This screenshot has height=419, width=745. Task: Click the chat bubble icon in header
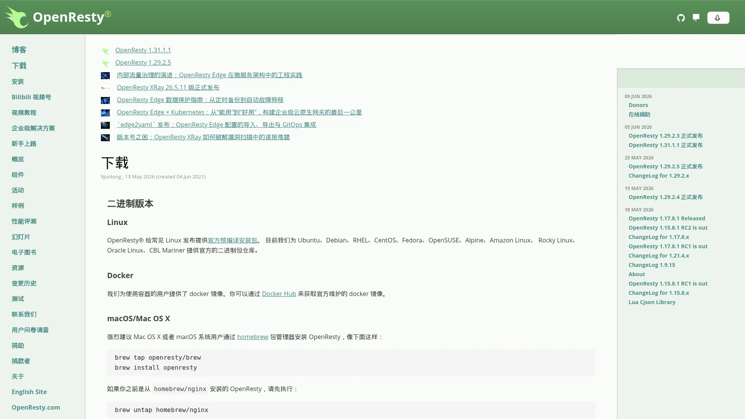(696, 17)
